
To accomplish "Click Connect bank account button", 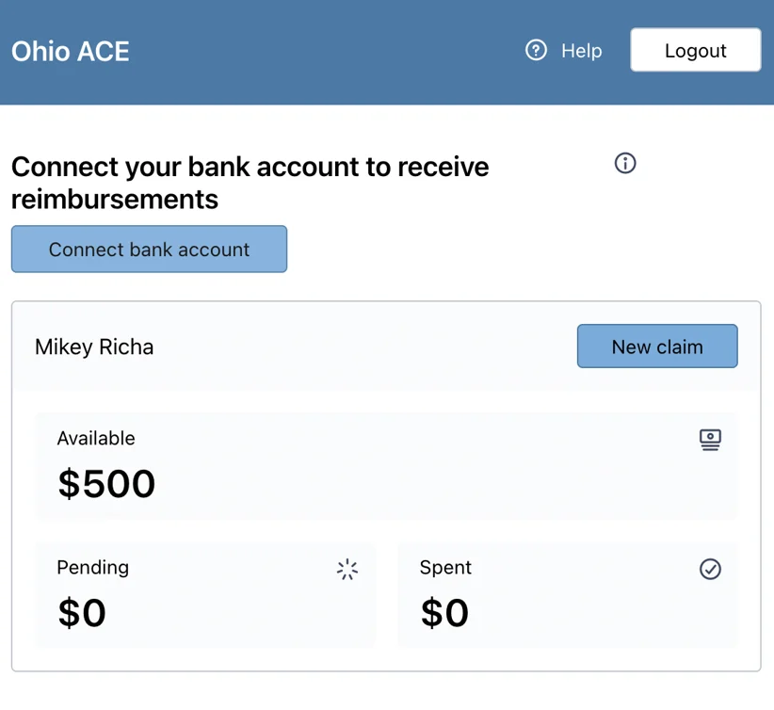I will (x=149, y=249).
